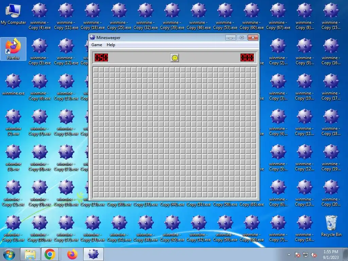Image resolution: width=348 pixels, height=261 pixels.
Task: Select the winmine (3).exe desktop icon
Action: click(x=13, y=157)
